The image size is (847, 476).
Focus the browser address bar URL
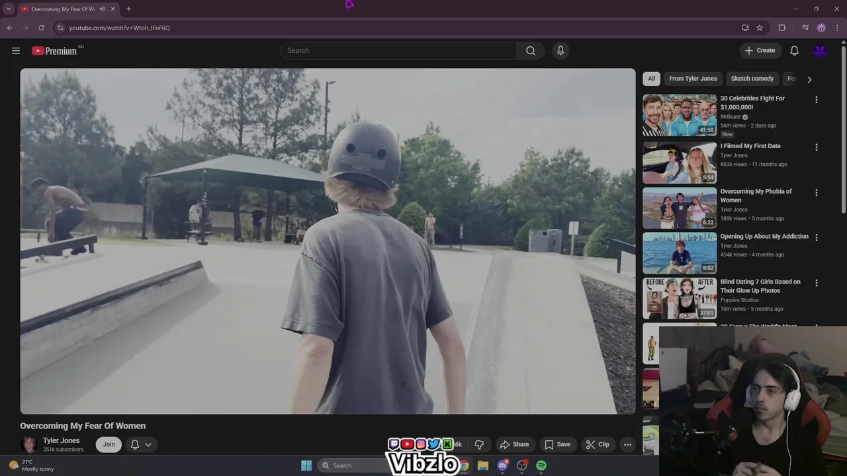(x=120, y=28)
